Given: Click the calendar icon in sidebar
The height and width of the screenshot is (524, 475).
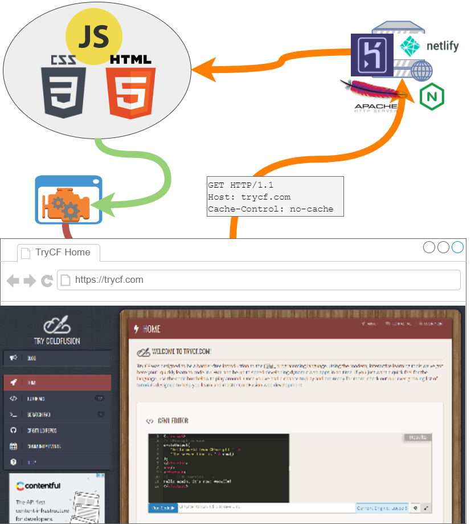Looking at the screenshot, I should coord(13,446).
